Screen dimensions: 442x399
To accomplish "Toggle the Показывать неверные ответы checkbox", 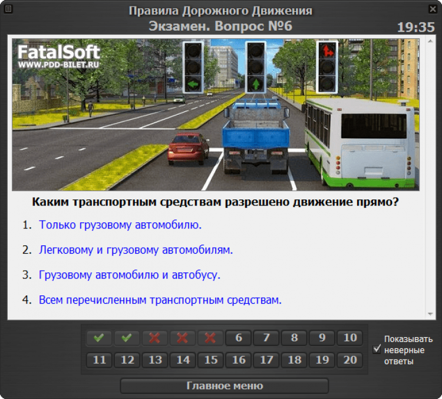I will coord(377,349).
